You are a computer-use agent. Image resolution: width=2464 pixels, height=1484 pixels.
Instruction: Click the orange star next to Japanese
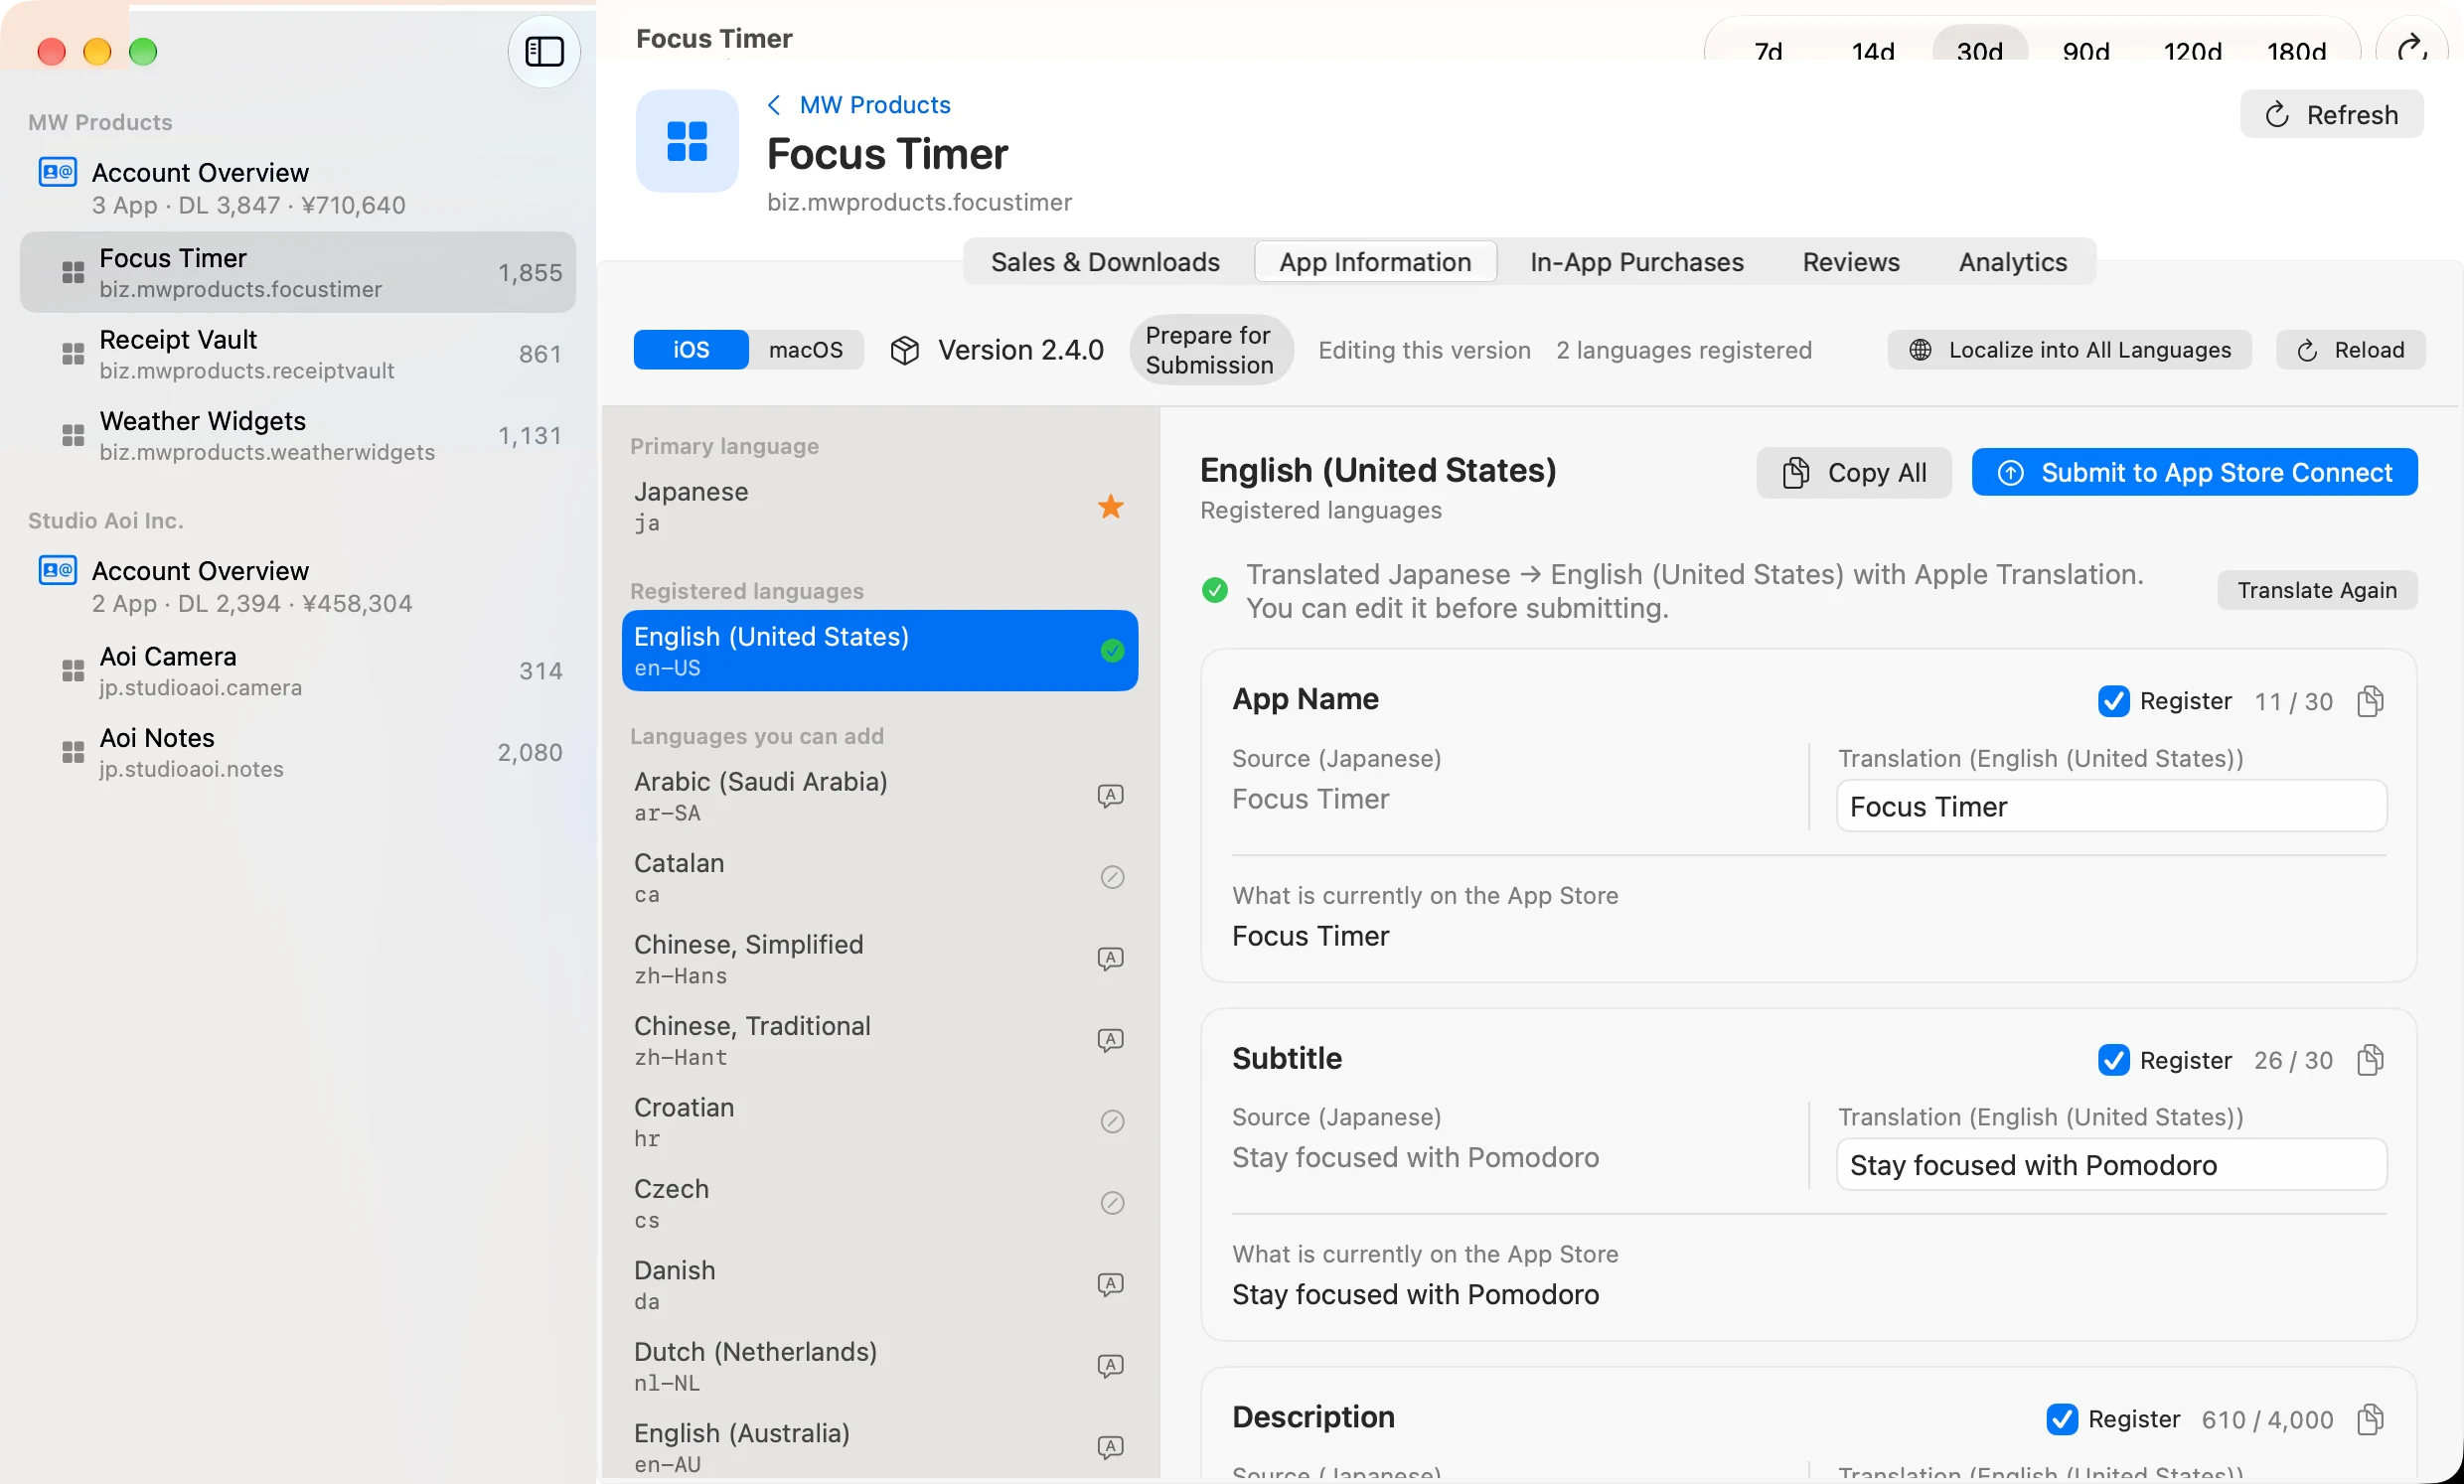[x=1111, y=507]
